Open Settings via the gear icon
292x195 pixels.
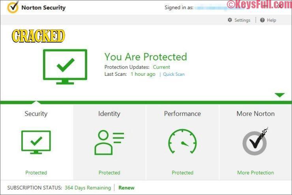pos(230,20)
